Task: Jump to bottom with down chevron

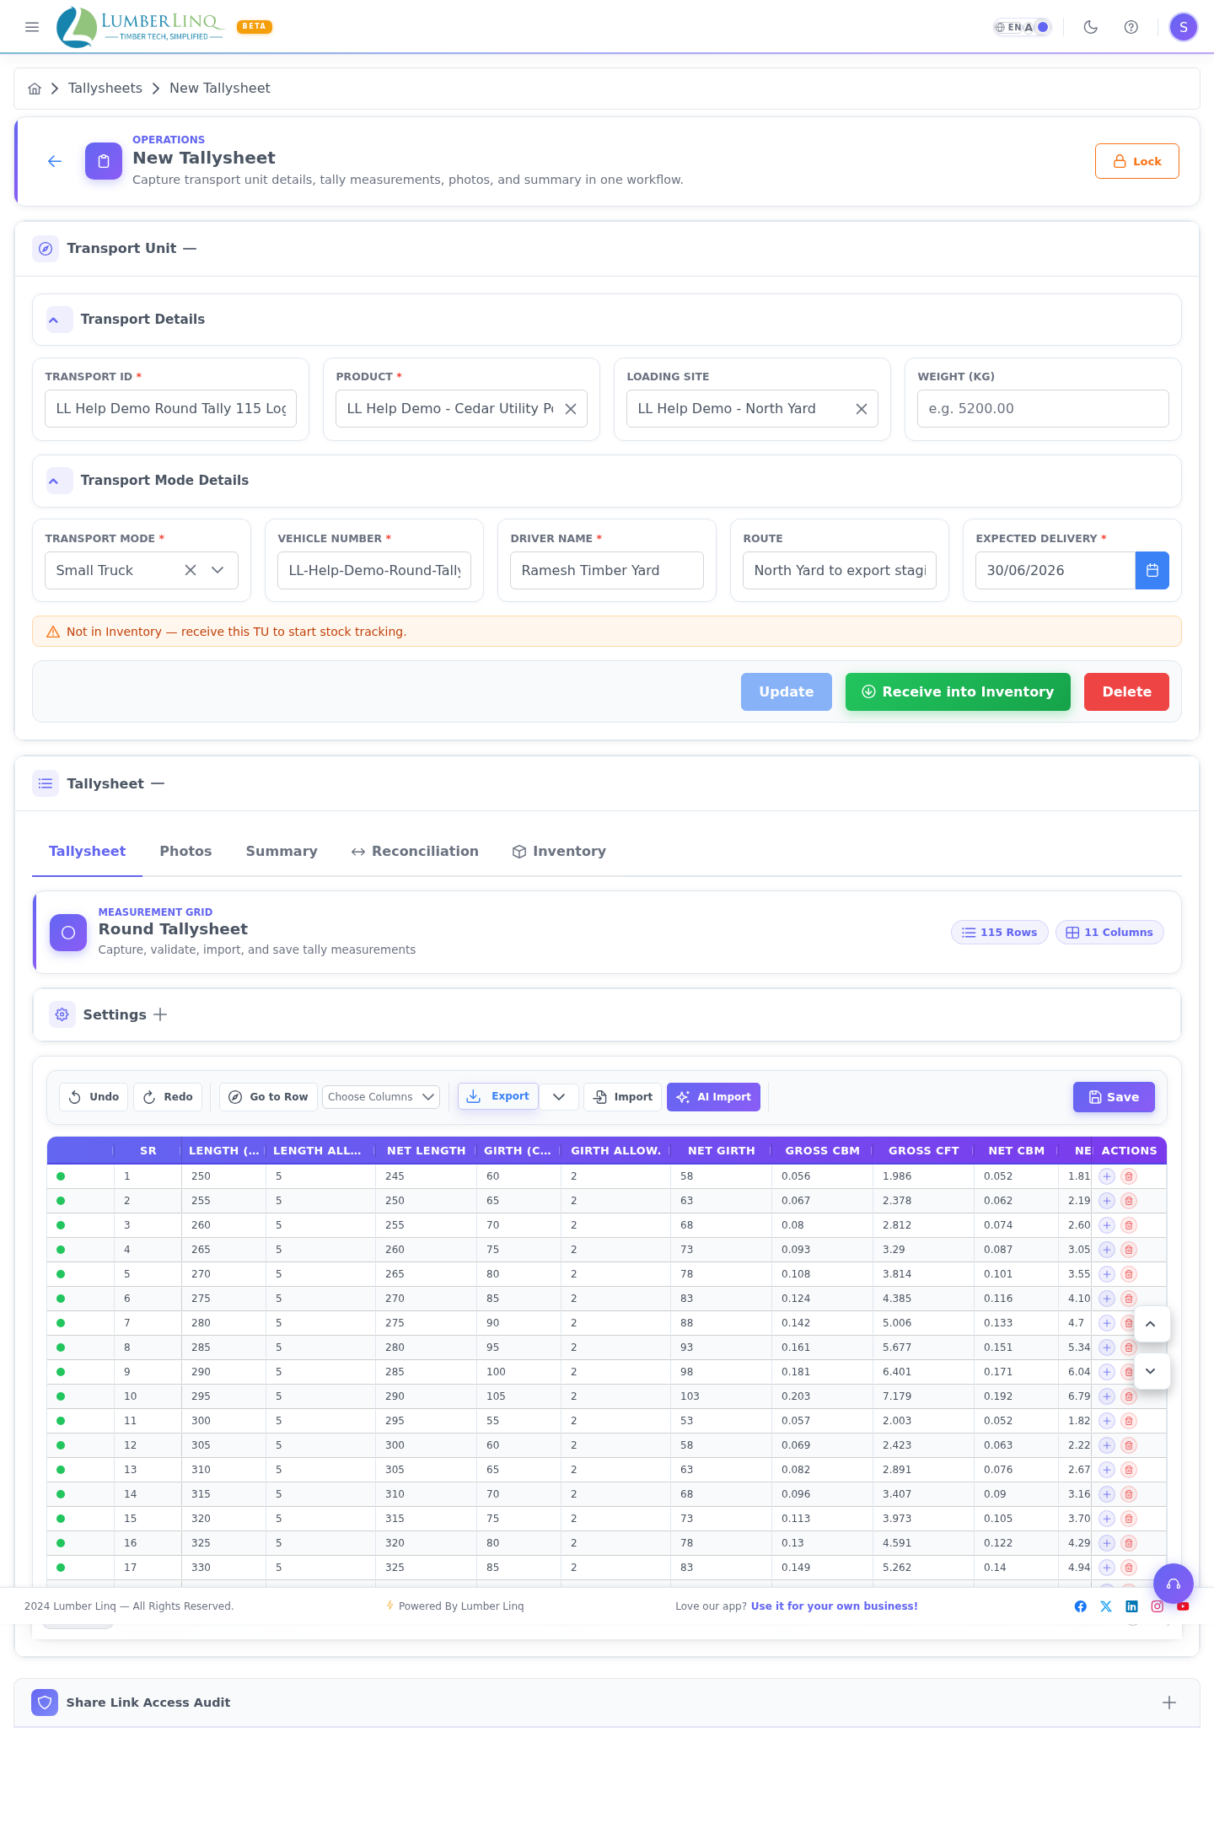Action: click(1151, 1371)
